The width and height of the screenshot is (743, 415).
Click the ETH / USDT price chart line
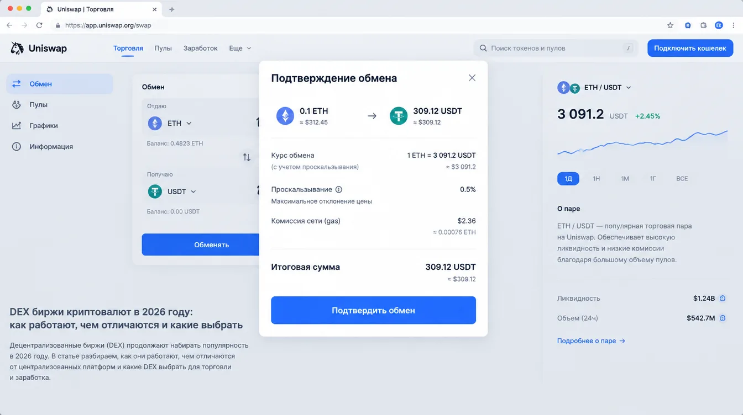642,142
